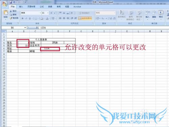Toggle the highlighted merge and center button

85,18
